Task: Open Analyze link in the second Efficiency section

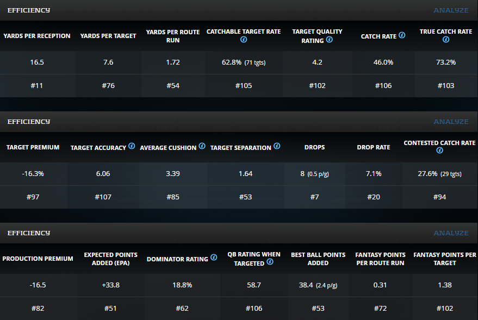Action: 451,122
